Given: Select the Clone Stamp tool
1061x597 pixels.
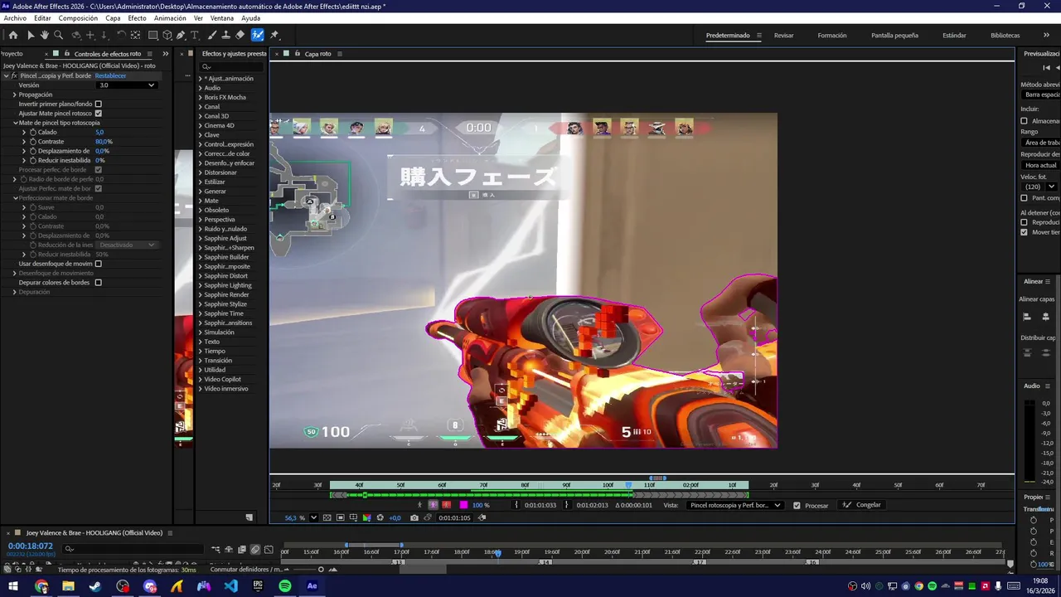Looking at the screenshot, I should point(225,35).
